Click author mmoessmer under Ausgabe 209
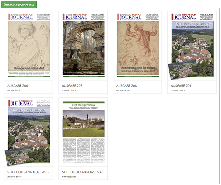 178,90
